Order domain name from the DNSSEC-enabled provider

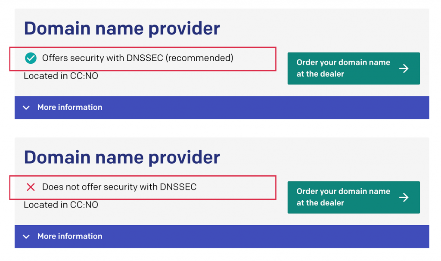(x=354, y=68)
